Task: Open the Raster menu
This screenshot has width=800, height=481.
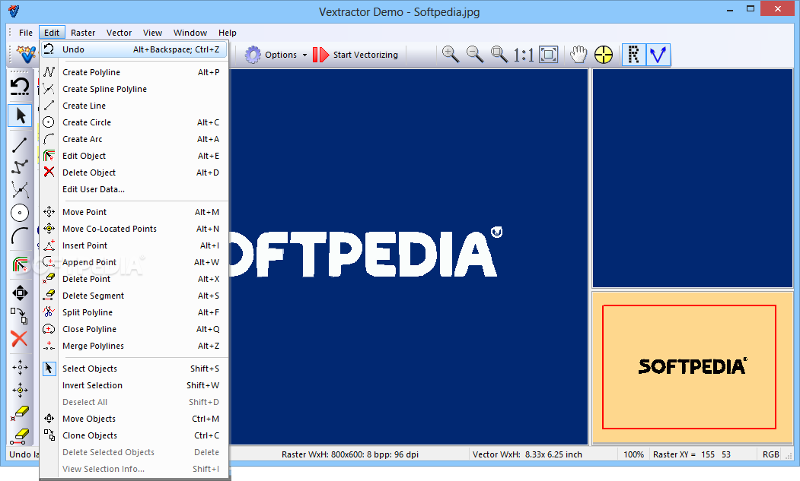Action: pos(83,33)
